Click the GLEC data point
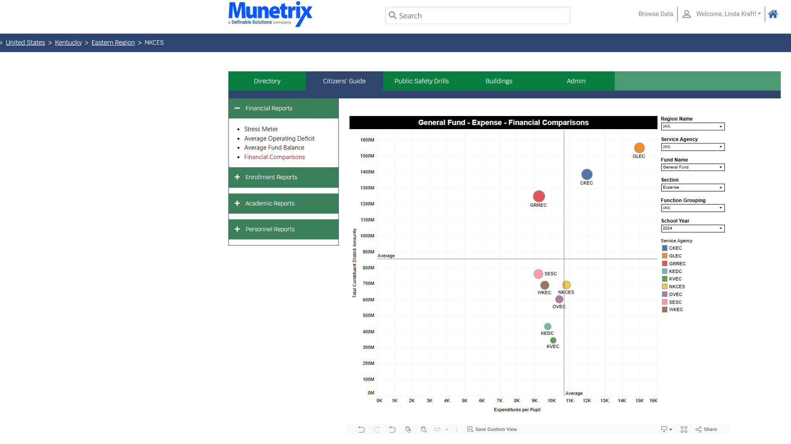Viewport: 791px width, 444px height. [x=639, y=148]
